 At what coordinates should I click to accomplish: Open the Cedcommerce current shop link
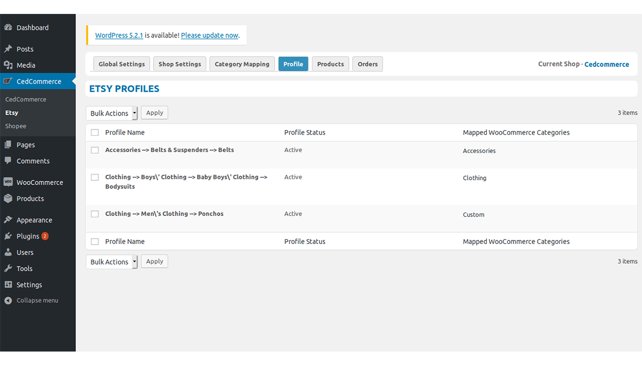[x=607, y=64]
